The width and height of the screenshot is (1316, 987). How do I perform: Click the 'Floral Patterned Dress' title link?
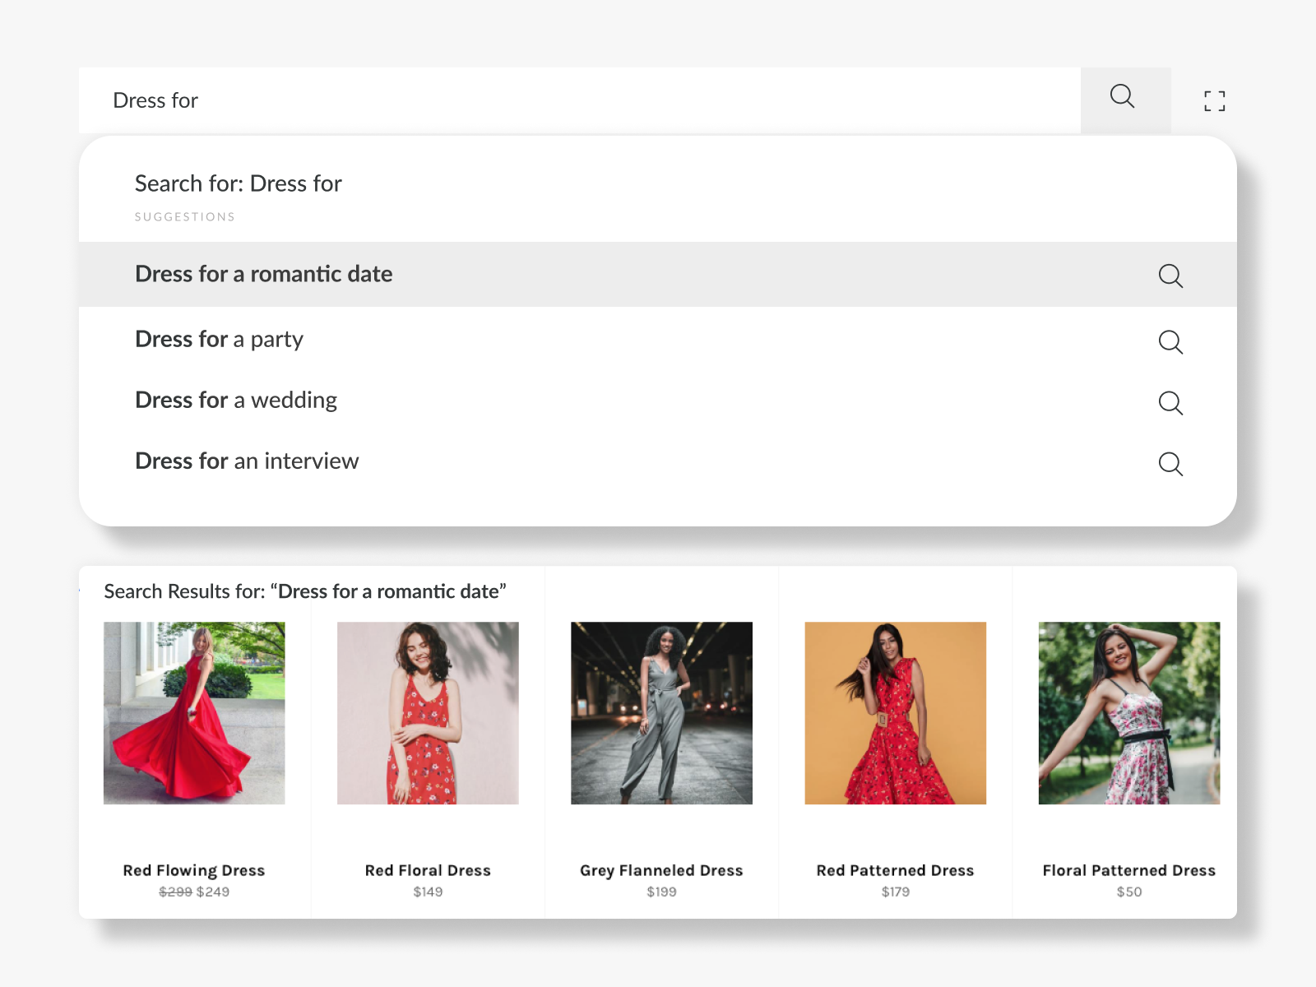[1128, 870]
